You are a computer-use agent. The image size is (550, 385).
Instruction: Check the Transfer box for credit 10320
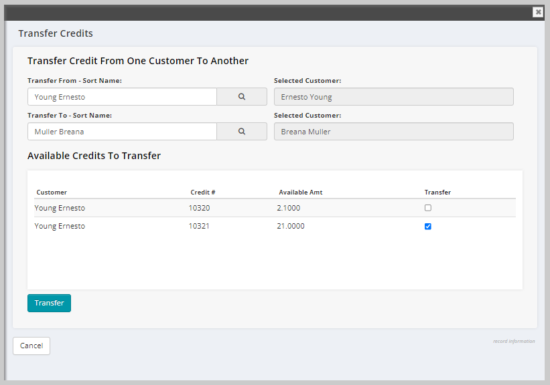click(428, 208)
